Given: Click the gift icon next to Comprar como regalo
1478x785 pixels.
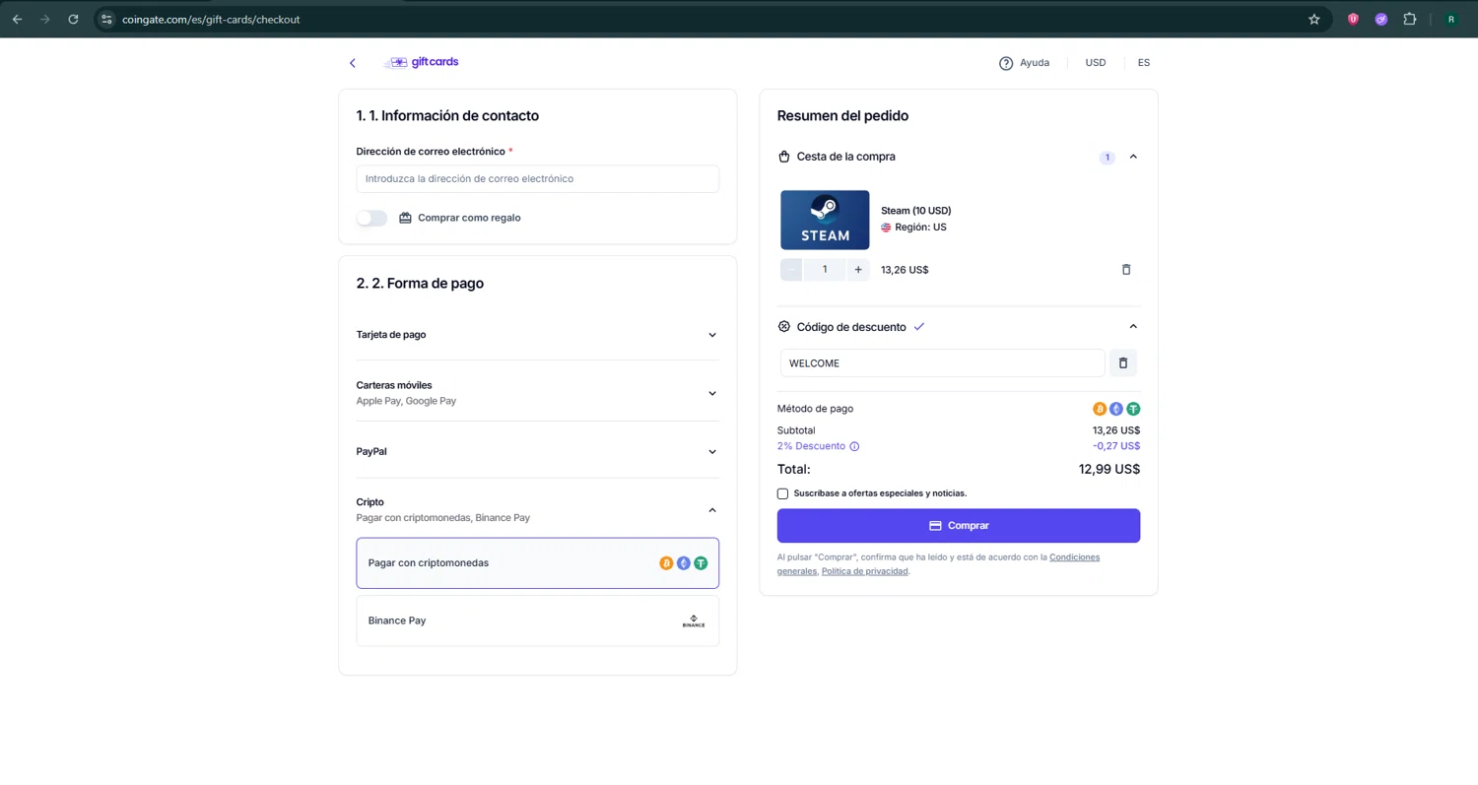Looking at the screenshot, I should coord(405,218).
